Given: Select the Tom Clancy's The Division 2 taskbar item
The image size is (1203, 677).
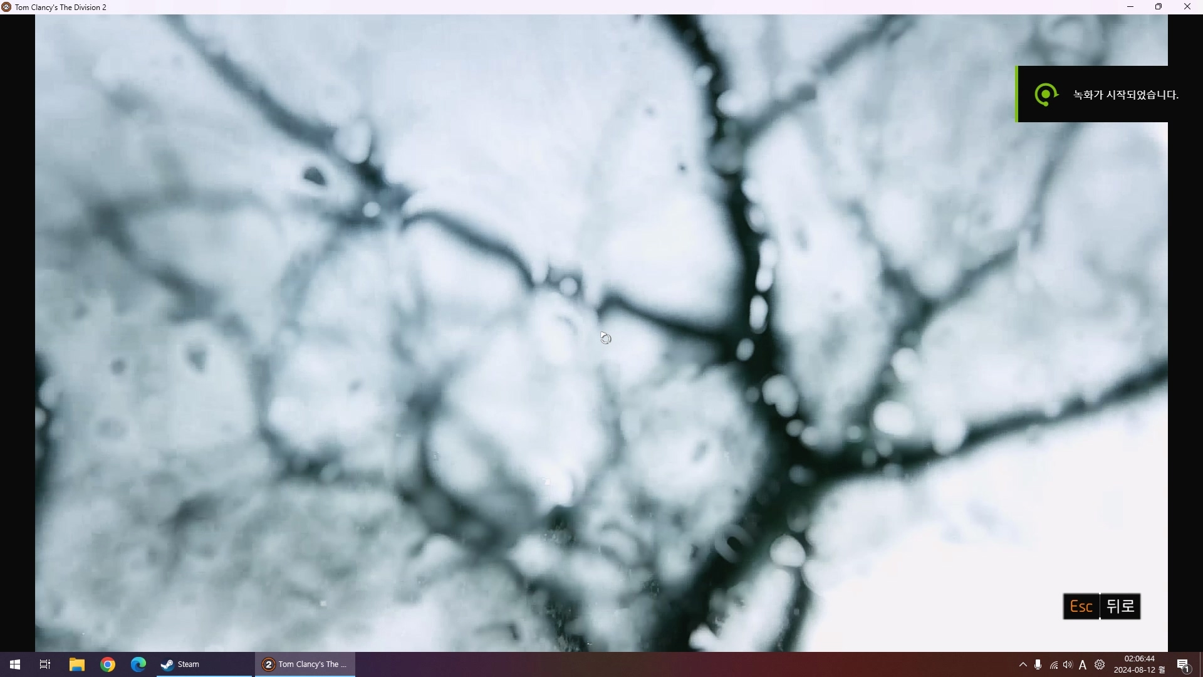Looking at the screenshot, I should pyautogui.click(x=305, y=664).
